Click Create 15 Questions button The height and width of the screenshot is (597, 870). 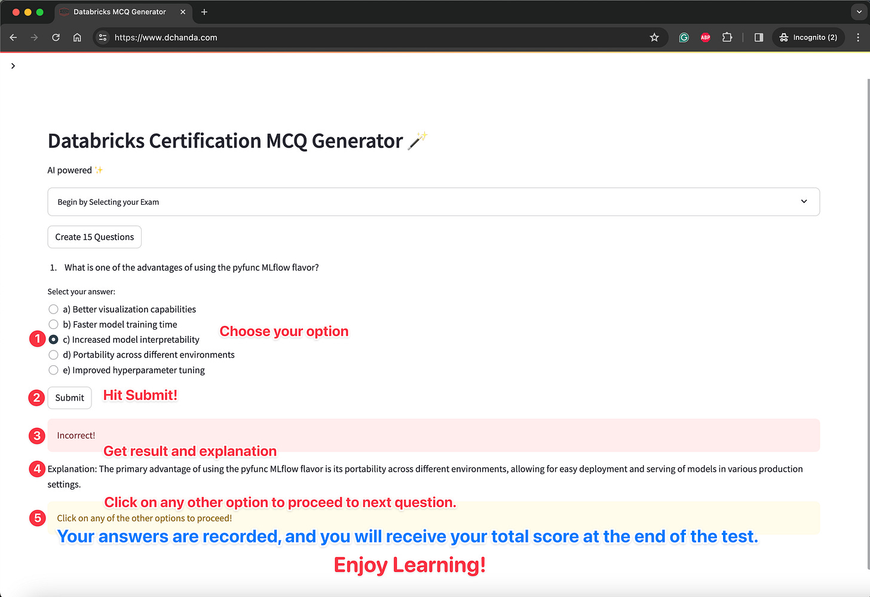click(x=94, y=237)
